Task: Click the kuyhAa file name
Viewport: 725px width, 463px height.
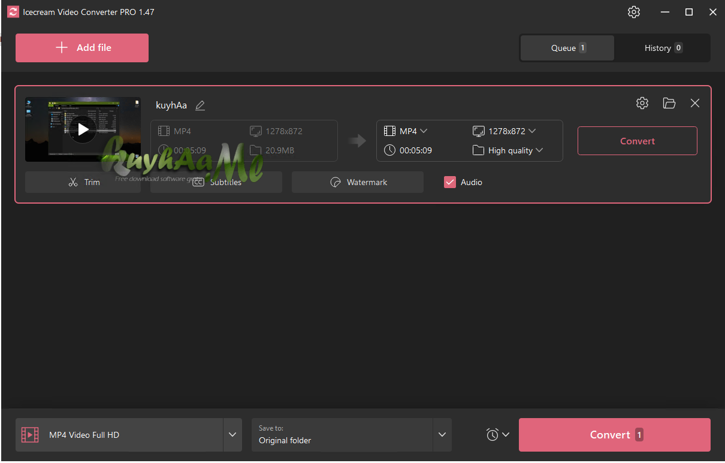Action: click(x=171, y=105)
